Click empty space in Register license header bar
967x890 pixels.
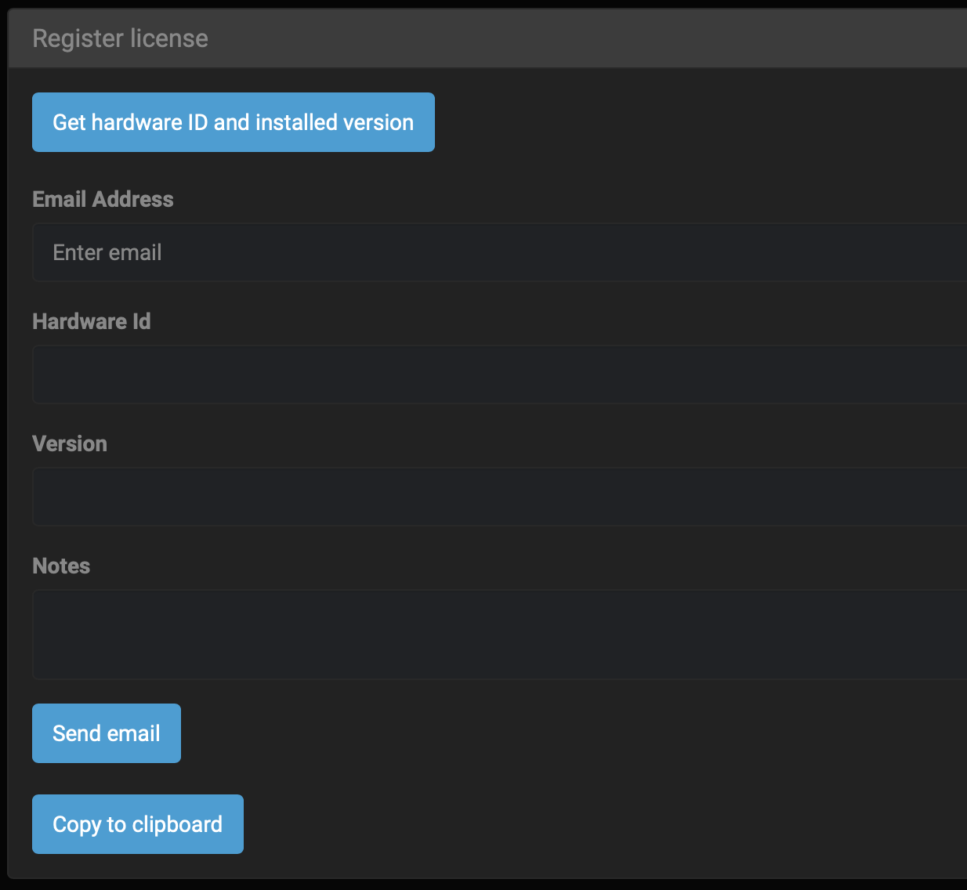(x=588, y=38)
